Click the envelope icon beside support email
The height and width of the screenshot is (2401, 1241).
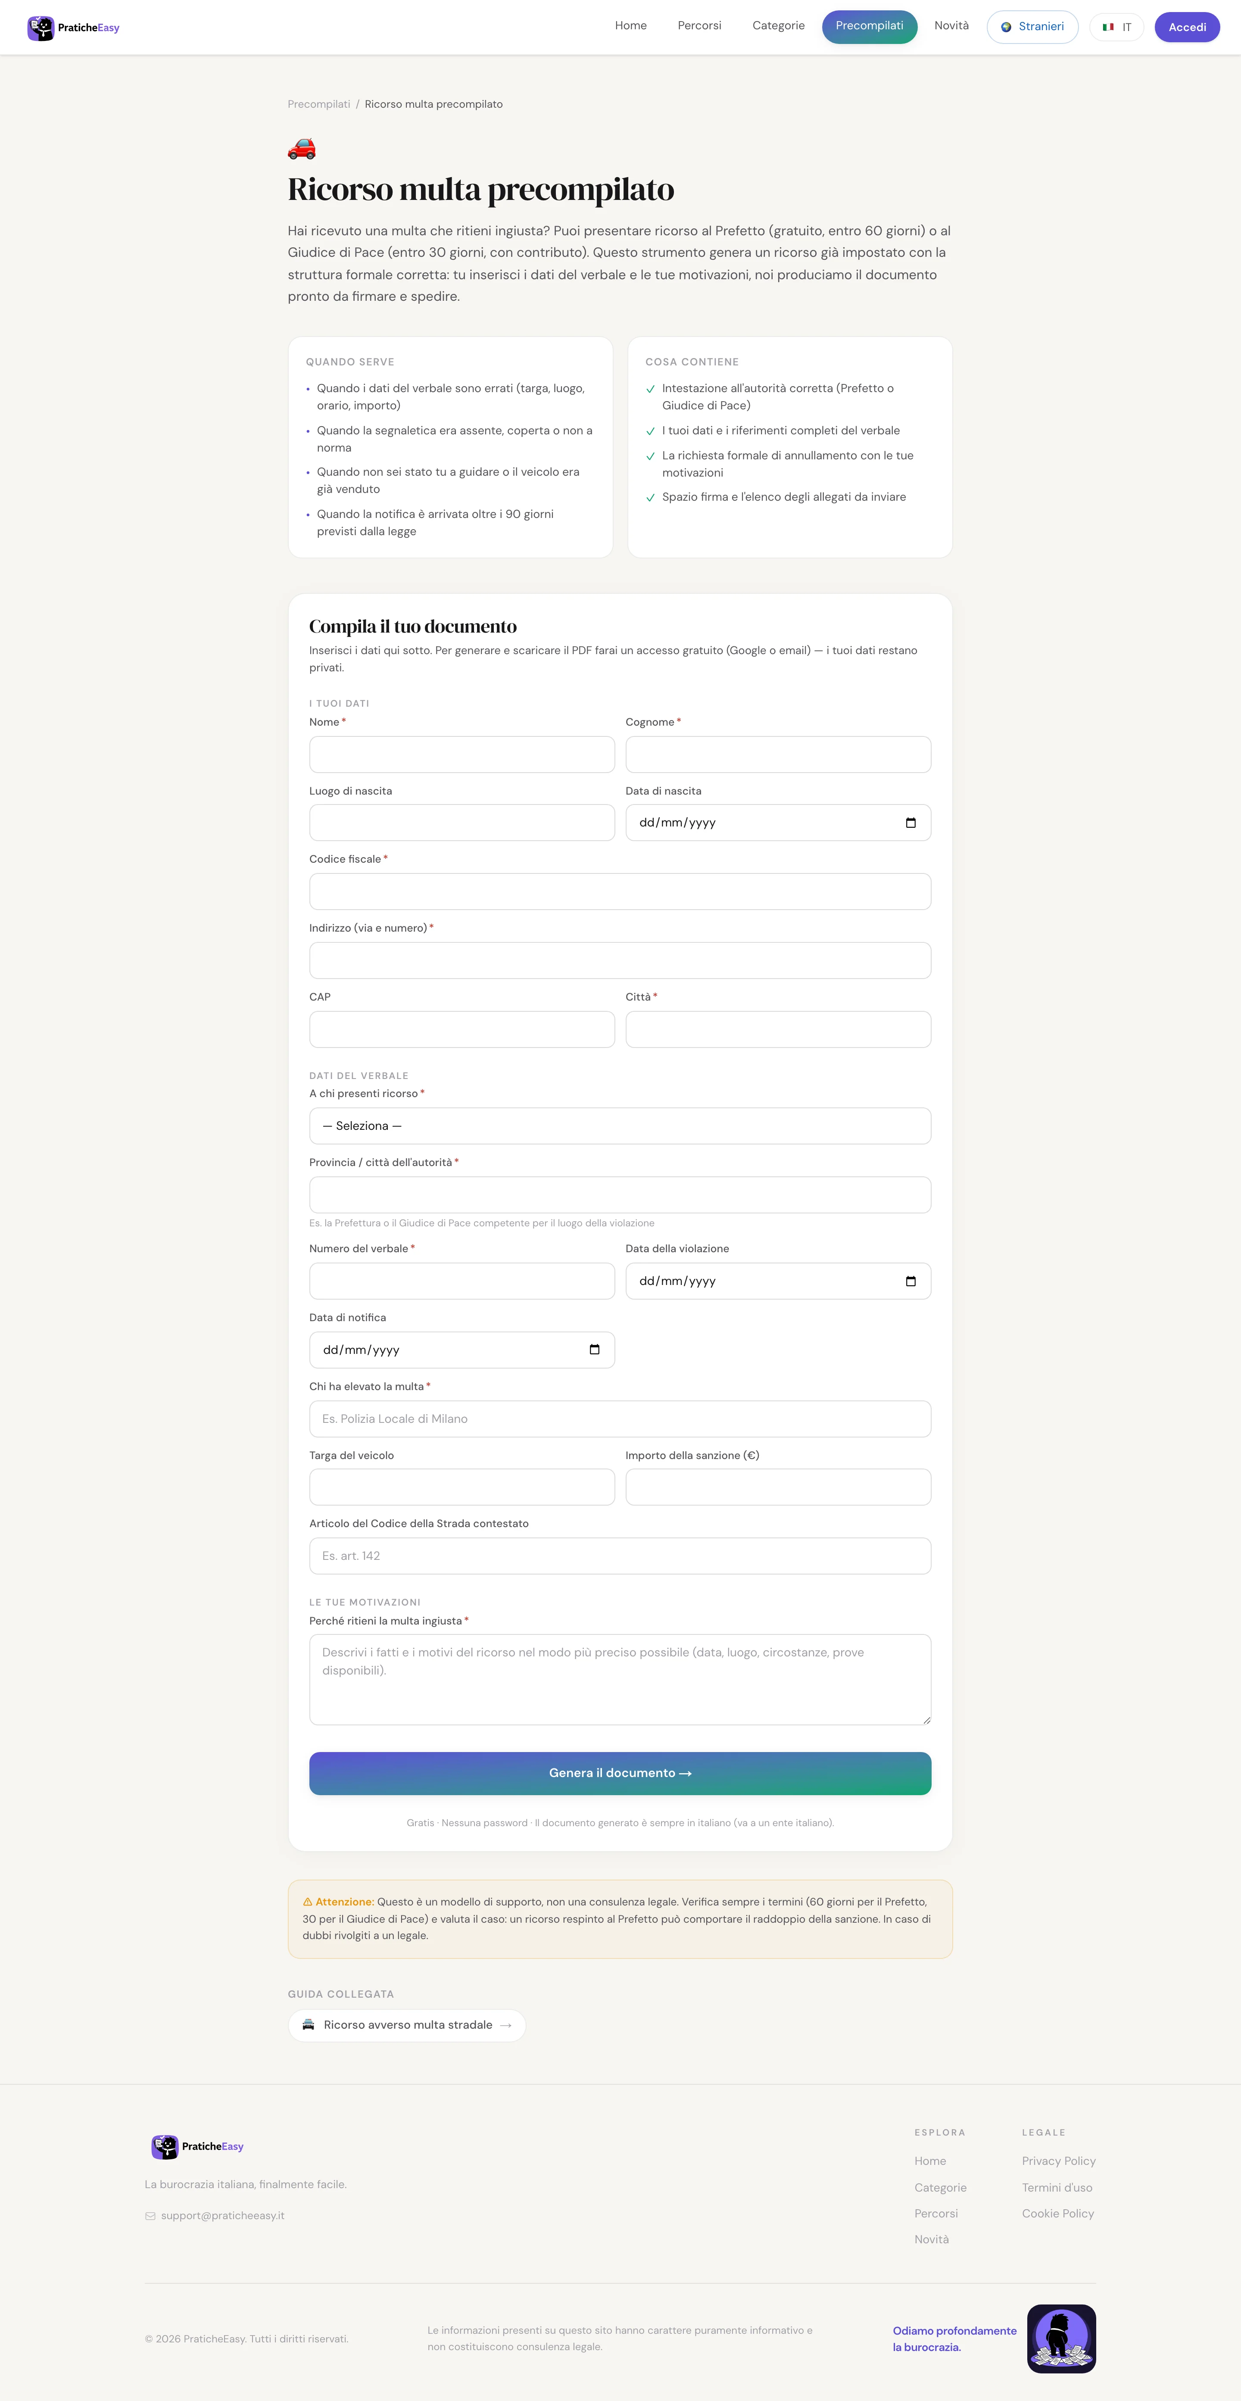[150, 2217]
